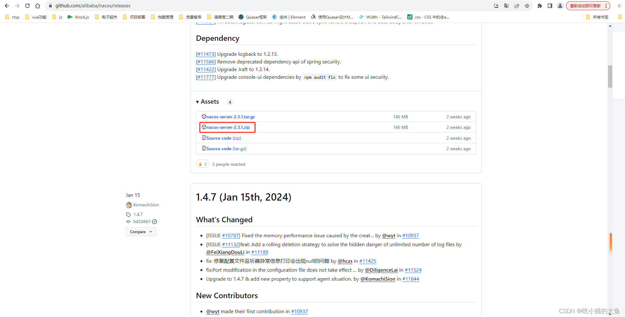Open pull request #11644
This screenshot has width=625, height=317.
[x=410, y=279]
